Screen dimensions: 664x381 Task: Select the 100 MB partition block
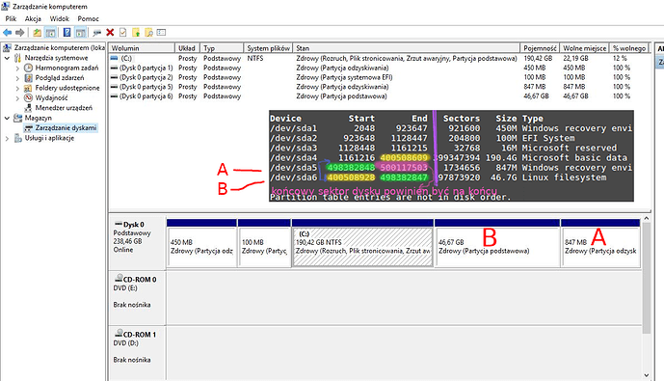(x=264, y=243)
